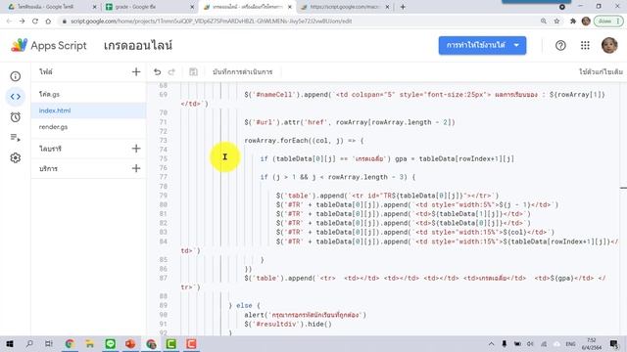The width and height of the screenshot is (627, 352).
Task: Open Windows taskbar search
Action: (29, 343)
